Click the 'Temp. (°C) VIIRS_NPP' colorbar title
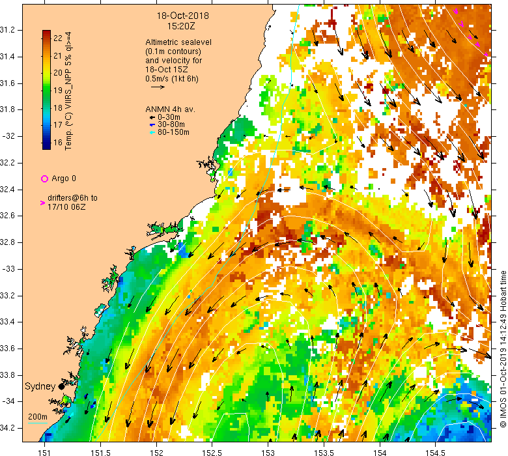Image resolution: width=508 pixels, height=456 pixels. click(68, 91)
